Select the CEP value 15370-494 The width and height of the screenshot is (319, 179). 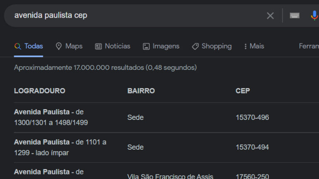coord(252,147)
